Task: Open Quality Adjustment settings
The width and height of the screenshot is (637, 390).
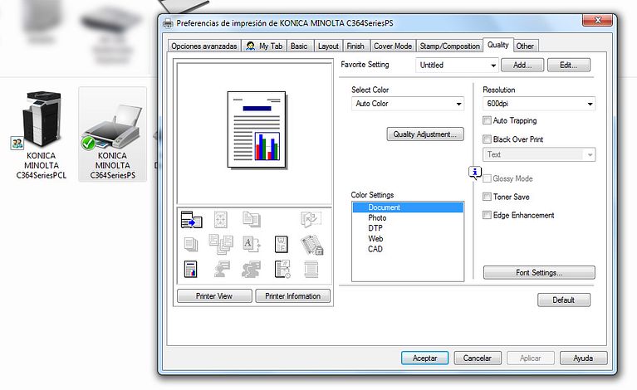Action: 425,134
